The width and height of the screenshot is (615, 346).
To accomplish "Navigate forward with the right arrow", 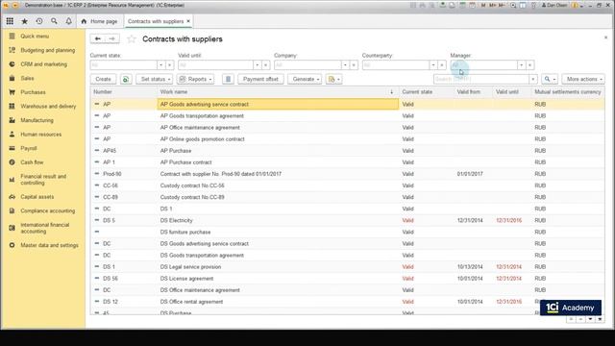I will coord(112,38).
